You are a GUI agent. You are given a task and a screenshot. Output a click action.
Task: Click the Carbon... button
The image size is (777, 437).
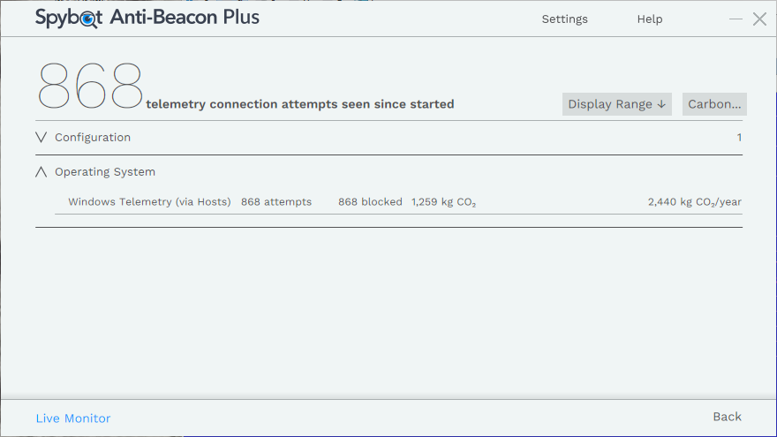714,104
